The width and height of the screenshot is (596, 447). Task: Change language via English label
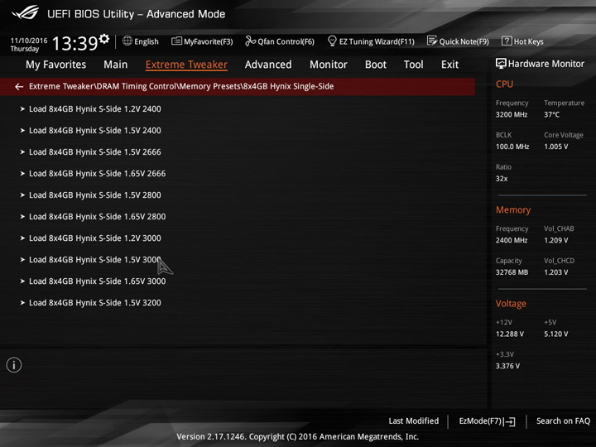(x=147, y=41)
